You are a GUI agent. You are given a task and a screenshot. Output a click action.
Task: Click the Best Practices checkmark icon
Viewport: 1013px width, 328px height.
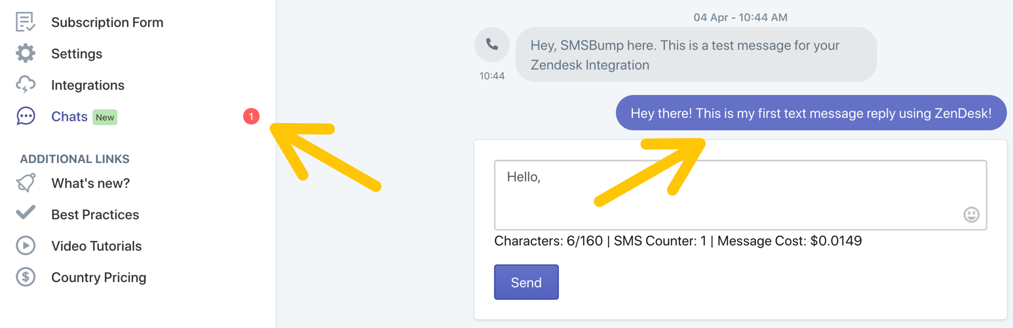26,213
